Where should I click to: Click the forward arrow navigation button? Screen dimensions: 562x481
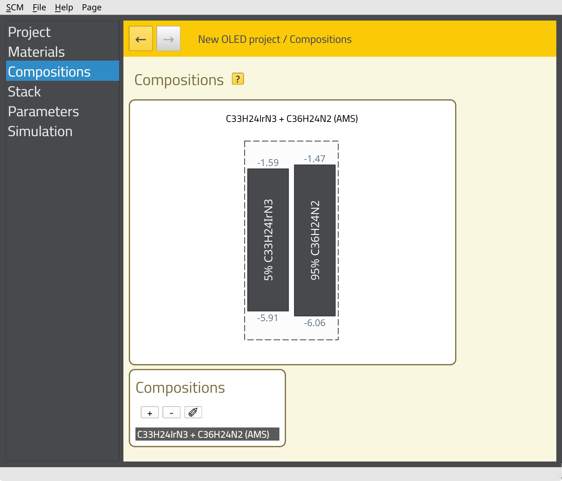pyautogui.click(x=168, y=39)
